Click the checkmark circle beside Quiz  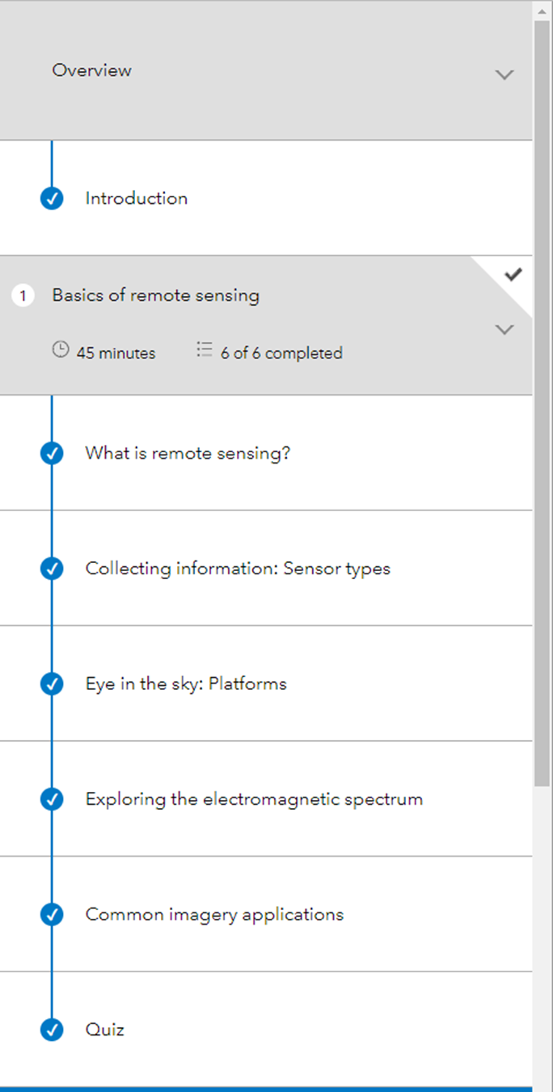[52, 1031]
